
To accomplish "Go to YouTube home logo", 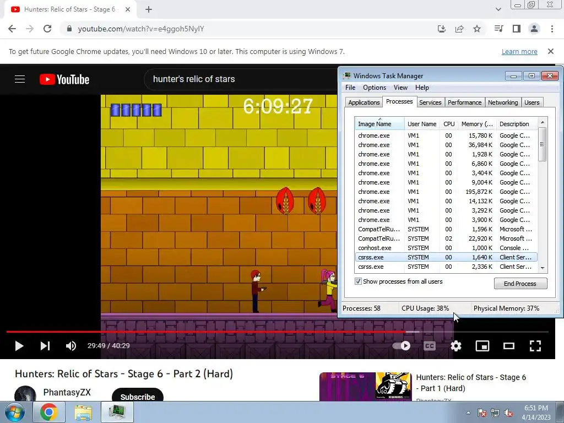I will (64, 79).
